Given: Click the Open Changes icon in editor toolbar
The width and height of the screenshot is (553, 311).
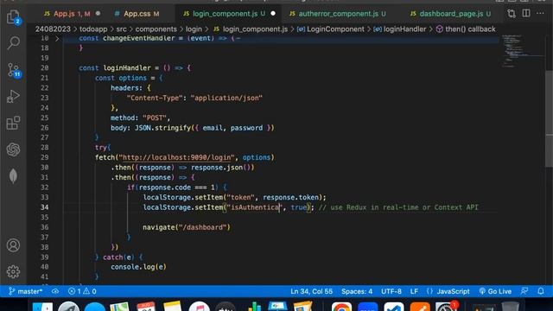Looking at the screenshot, I should 512,14.
